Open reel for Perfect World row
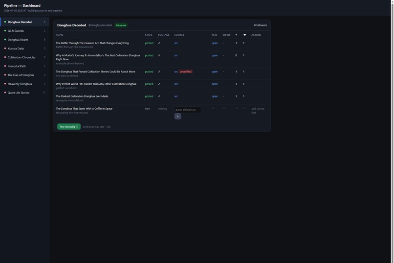This screenshot has height=263, width=394. coord(215,84)
